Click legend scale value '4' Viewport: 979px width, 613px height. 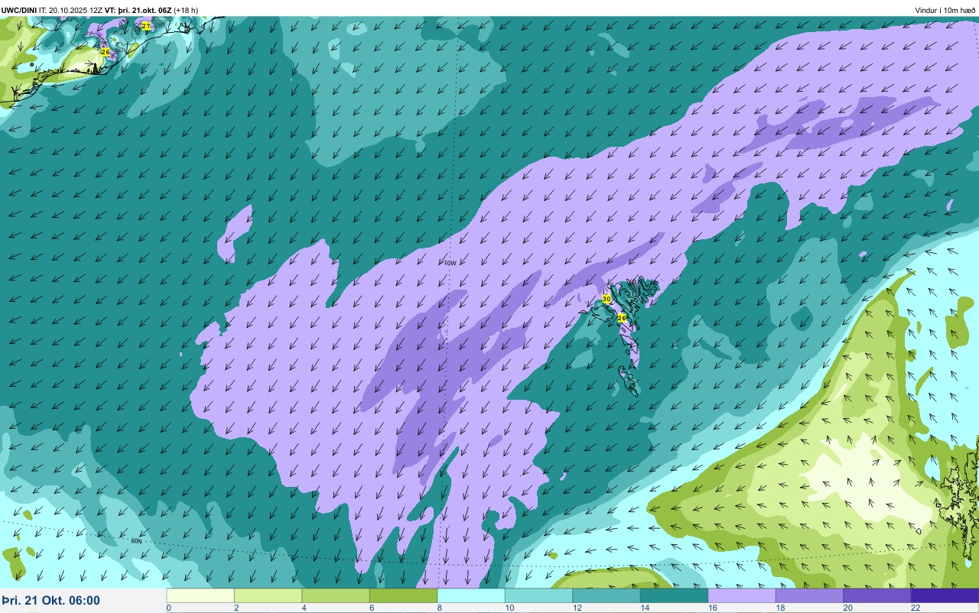coord(304,608)
